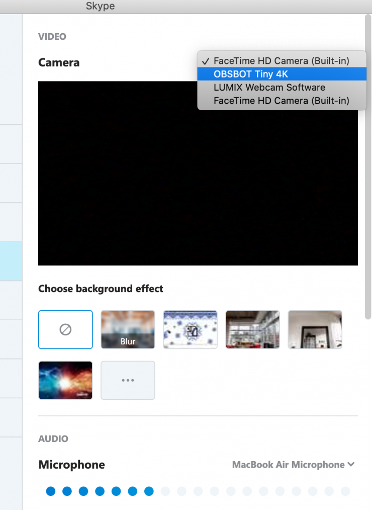Choose OBSBOT Tiny 4K from camera list
The image size is (372, 510).
(250, 74)
